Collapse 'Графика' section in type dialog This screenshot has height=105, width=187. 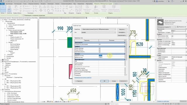(x=125, y=47)
